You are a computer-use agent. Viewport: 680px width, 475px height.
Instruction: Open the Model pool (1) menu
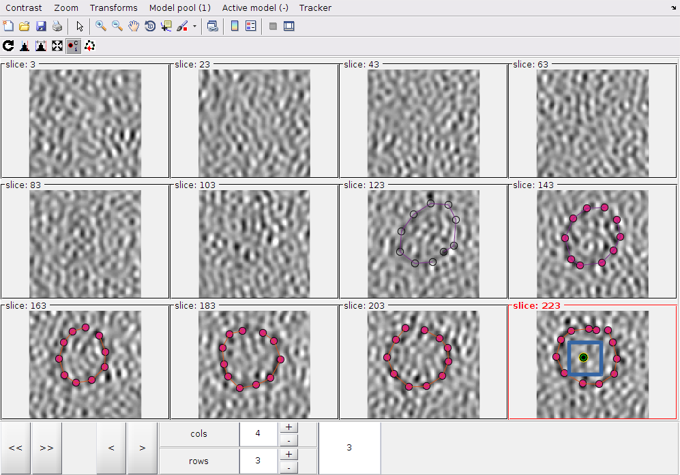coord(179,7)
